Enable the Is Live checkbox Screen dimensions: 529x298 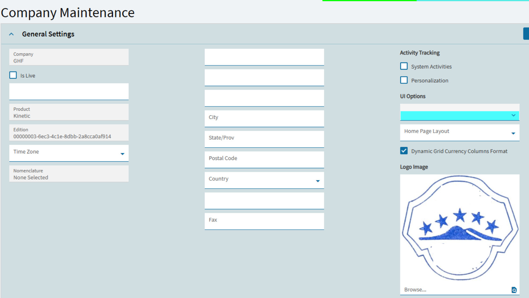click(13, 75)
